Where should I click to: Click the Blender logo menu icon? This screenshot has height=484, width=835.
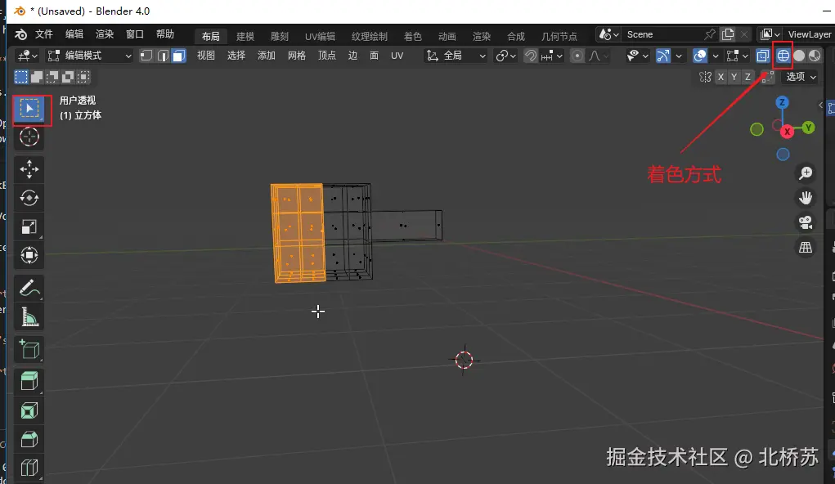(x=20, y=34)
